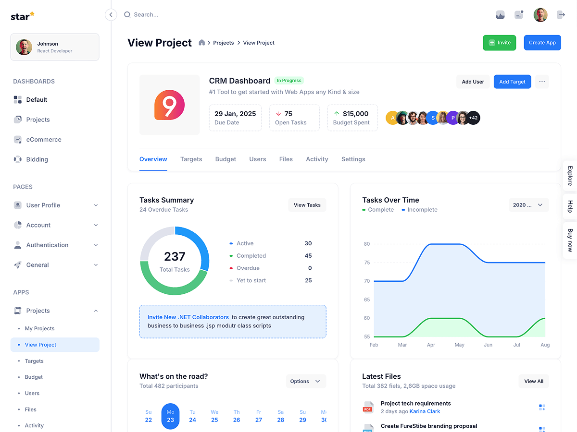
Task: Click the logout arrow icon at top right
Action: pos(561,14)
